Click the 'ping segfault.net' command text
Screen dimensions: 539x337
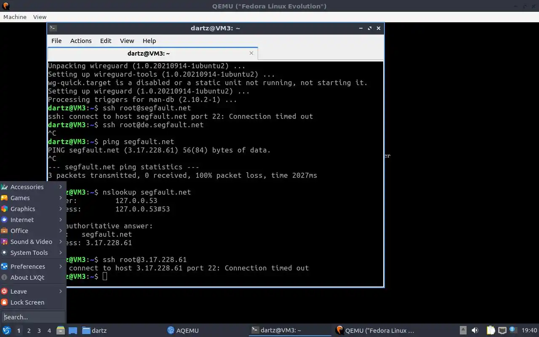[139, 142]
